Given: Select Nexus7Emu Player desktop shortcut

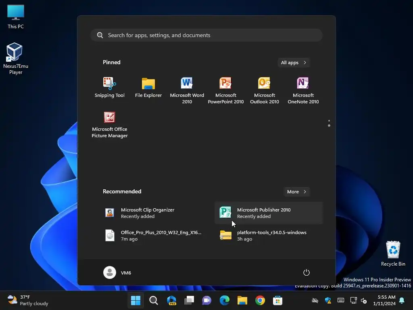Looking at the screenshot, I should tap(16, 58).
